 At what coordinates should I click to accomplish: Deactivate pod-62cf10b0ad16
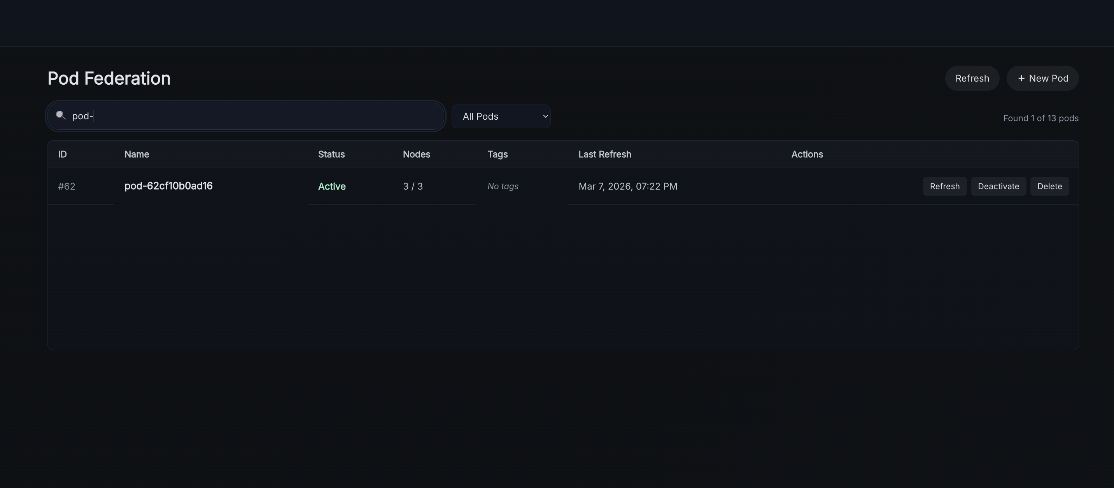pos(998,186)
